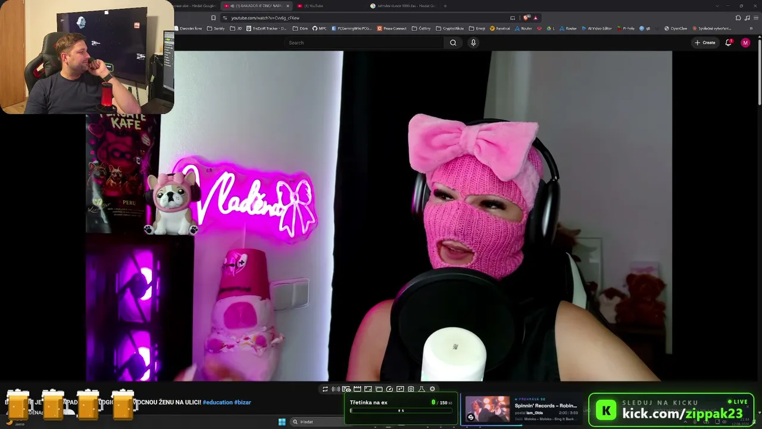This screenshot has height=429, width=762.
Task: Open the Darování krve bookmark
Action: [189, 29]
